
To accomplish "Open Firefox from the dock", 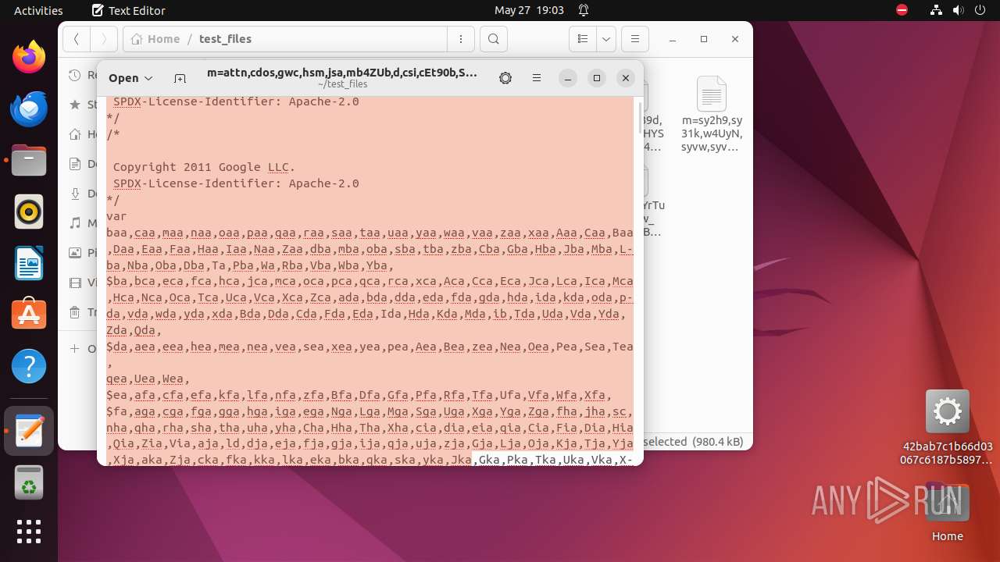I will [29, 57].
